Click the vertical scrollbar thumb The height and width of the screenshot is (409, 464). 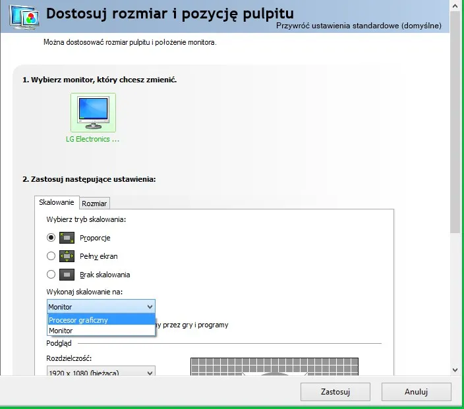[455, 122]
